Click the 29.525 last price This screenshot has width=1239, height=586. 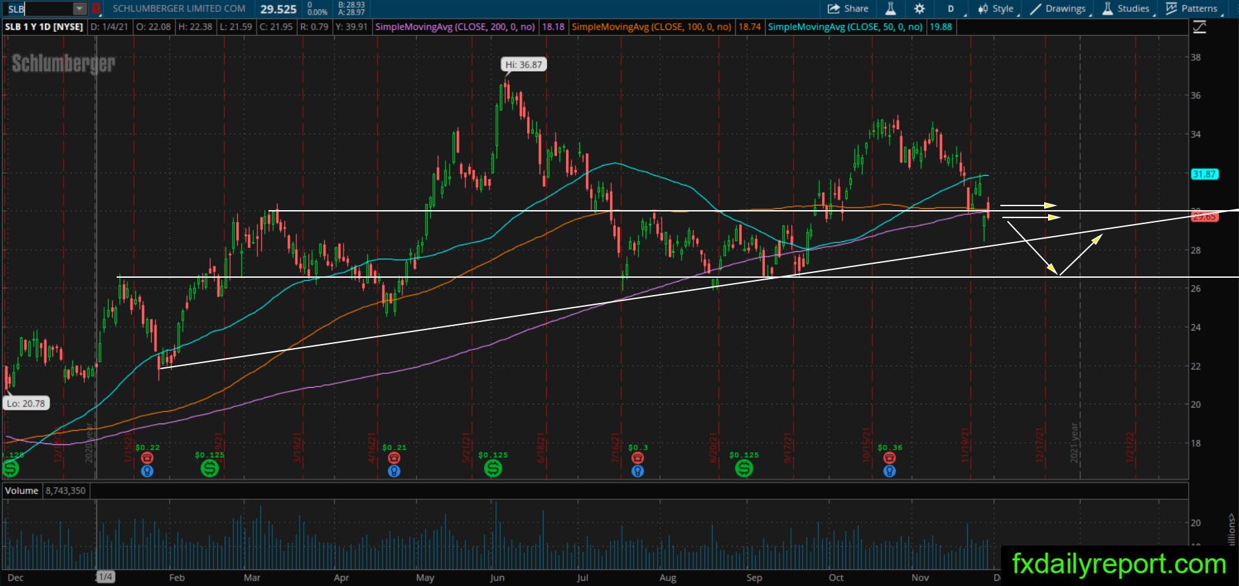click(278, 9)
